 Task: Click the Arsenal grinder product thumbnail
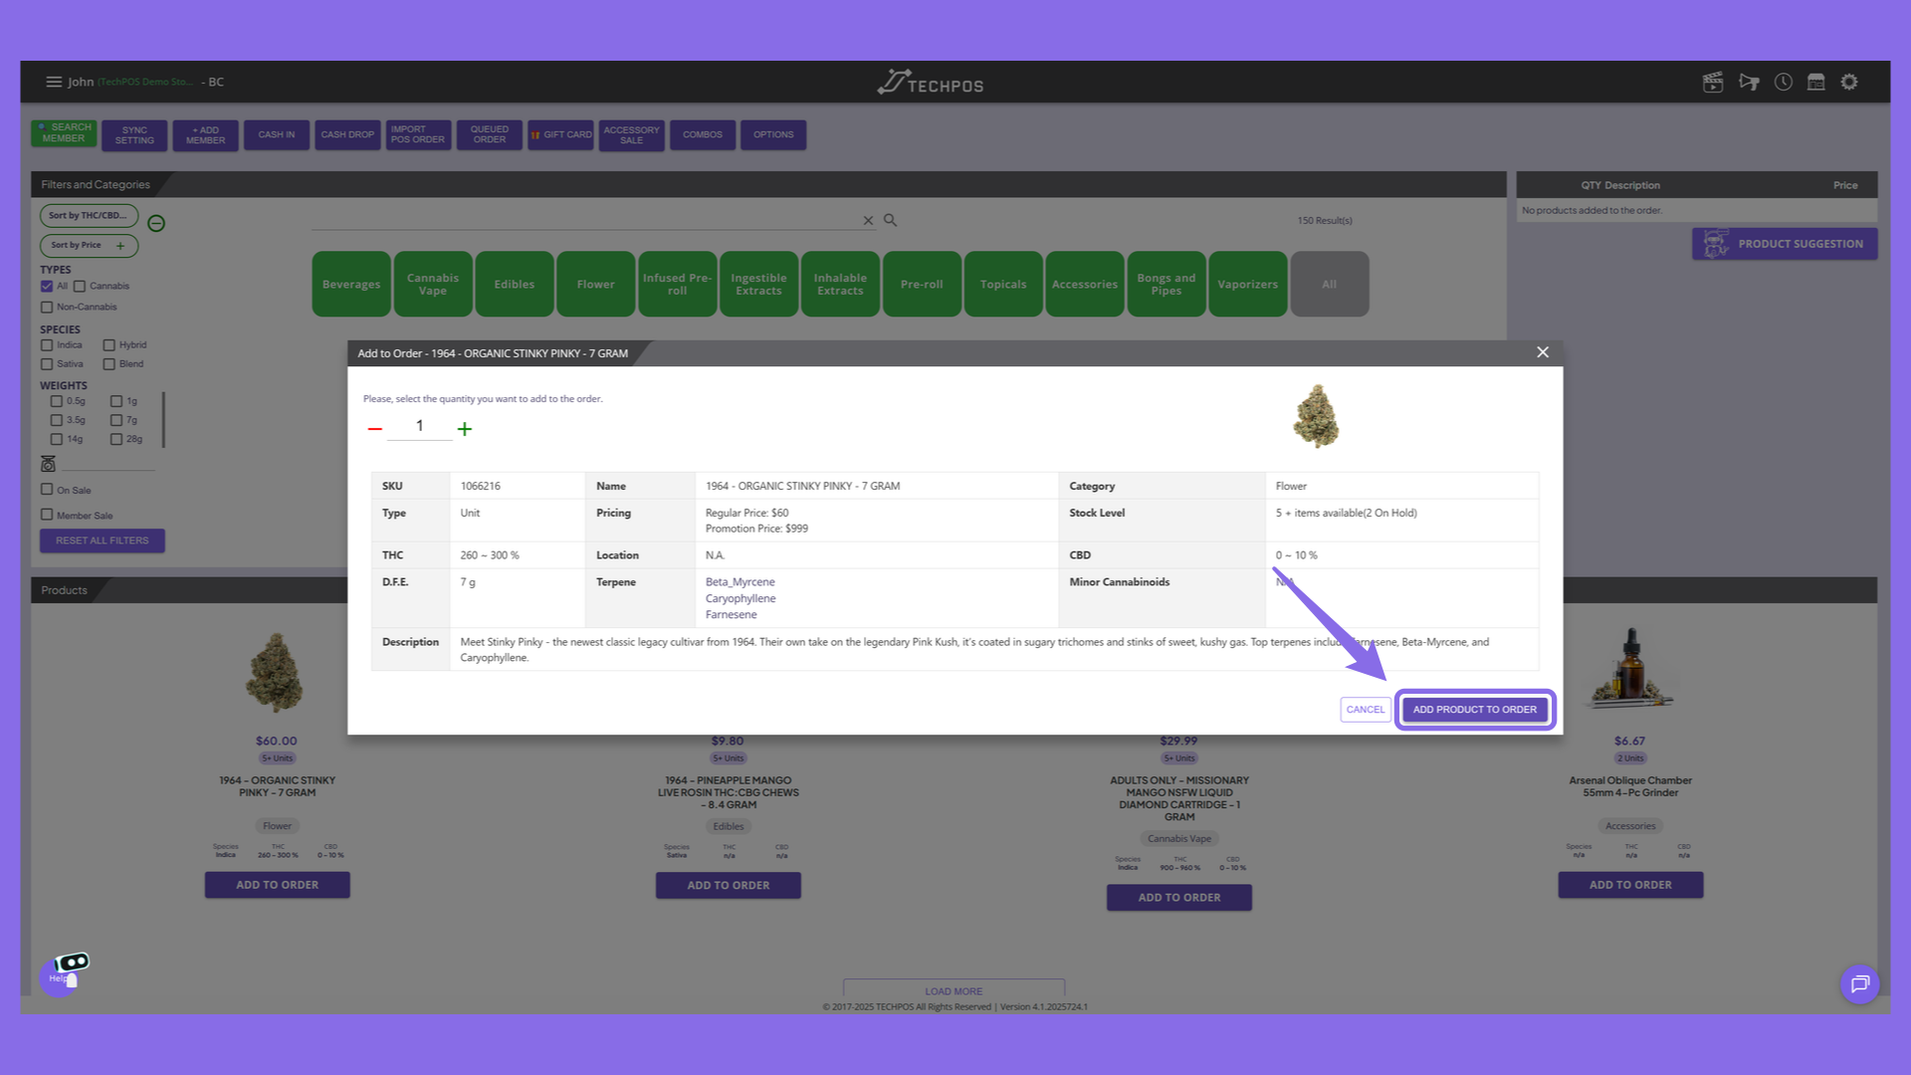tap(1630, 669)
